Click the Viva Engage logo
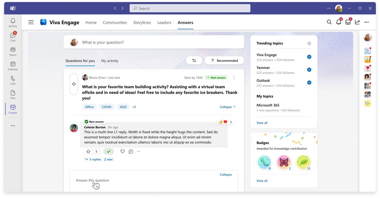This screenshot has width=380, height=198. [x=43, y=22]
